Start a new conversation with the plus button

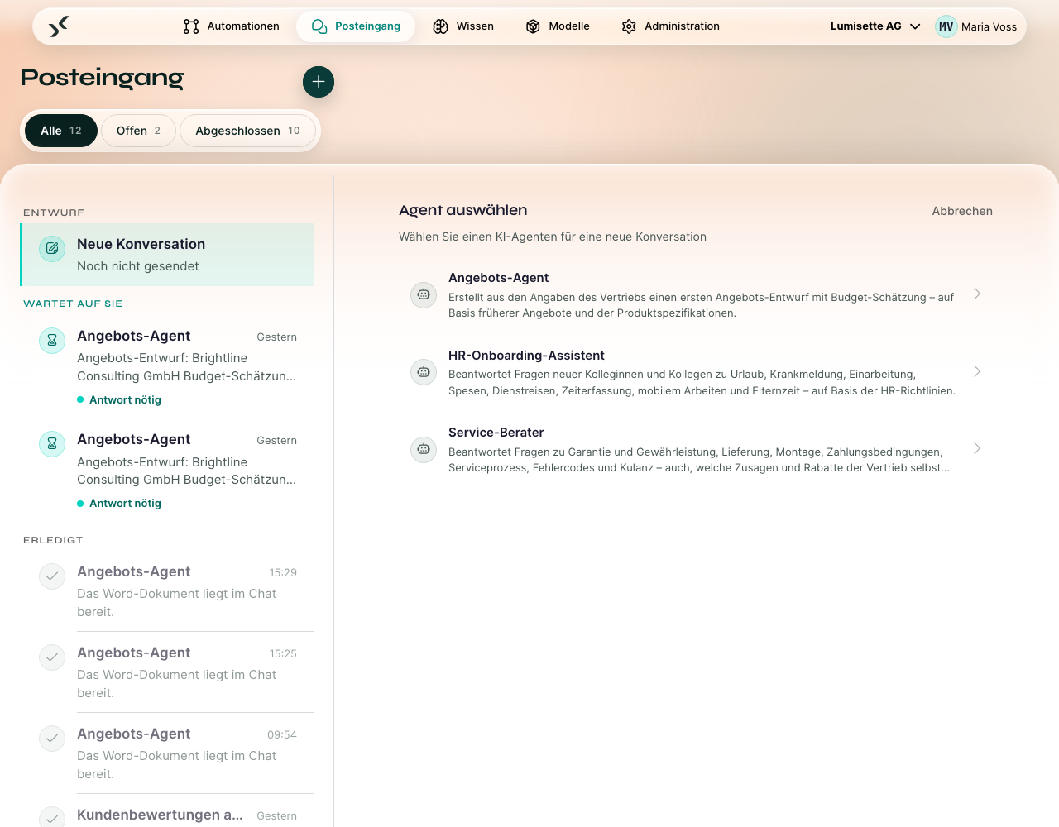[x=319, y=82]
